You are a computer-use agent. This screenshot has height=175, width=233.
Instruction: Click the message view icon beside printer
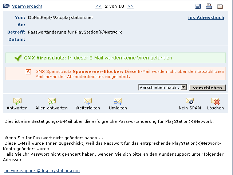tap(220, 6)
